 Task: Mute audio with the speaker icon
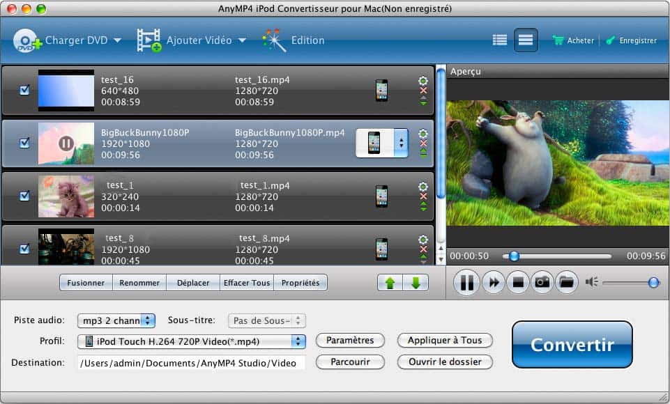click(x=591, y=282)
